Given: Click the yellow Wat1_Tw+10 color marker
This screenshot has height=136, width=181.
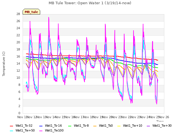Looking at the screenshot, I should click(119, 126).
